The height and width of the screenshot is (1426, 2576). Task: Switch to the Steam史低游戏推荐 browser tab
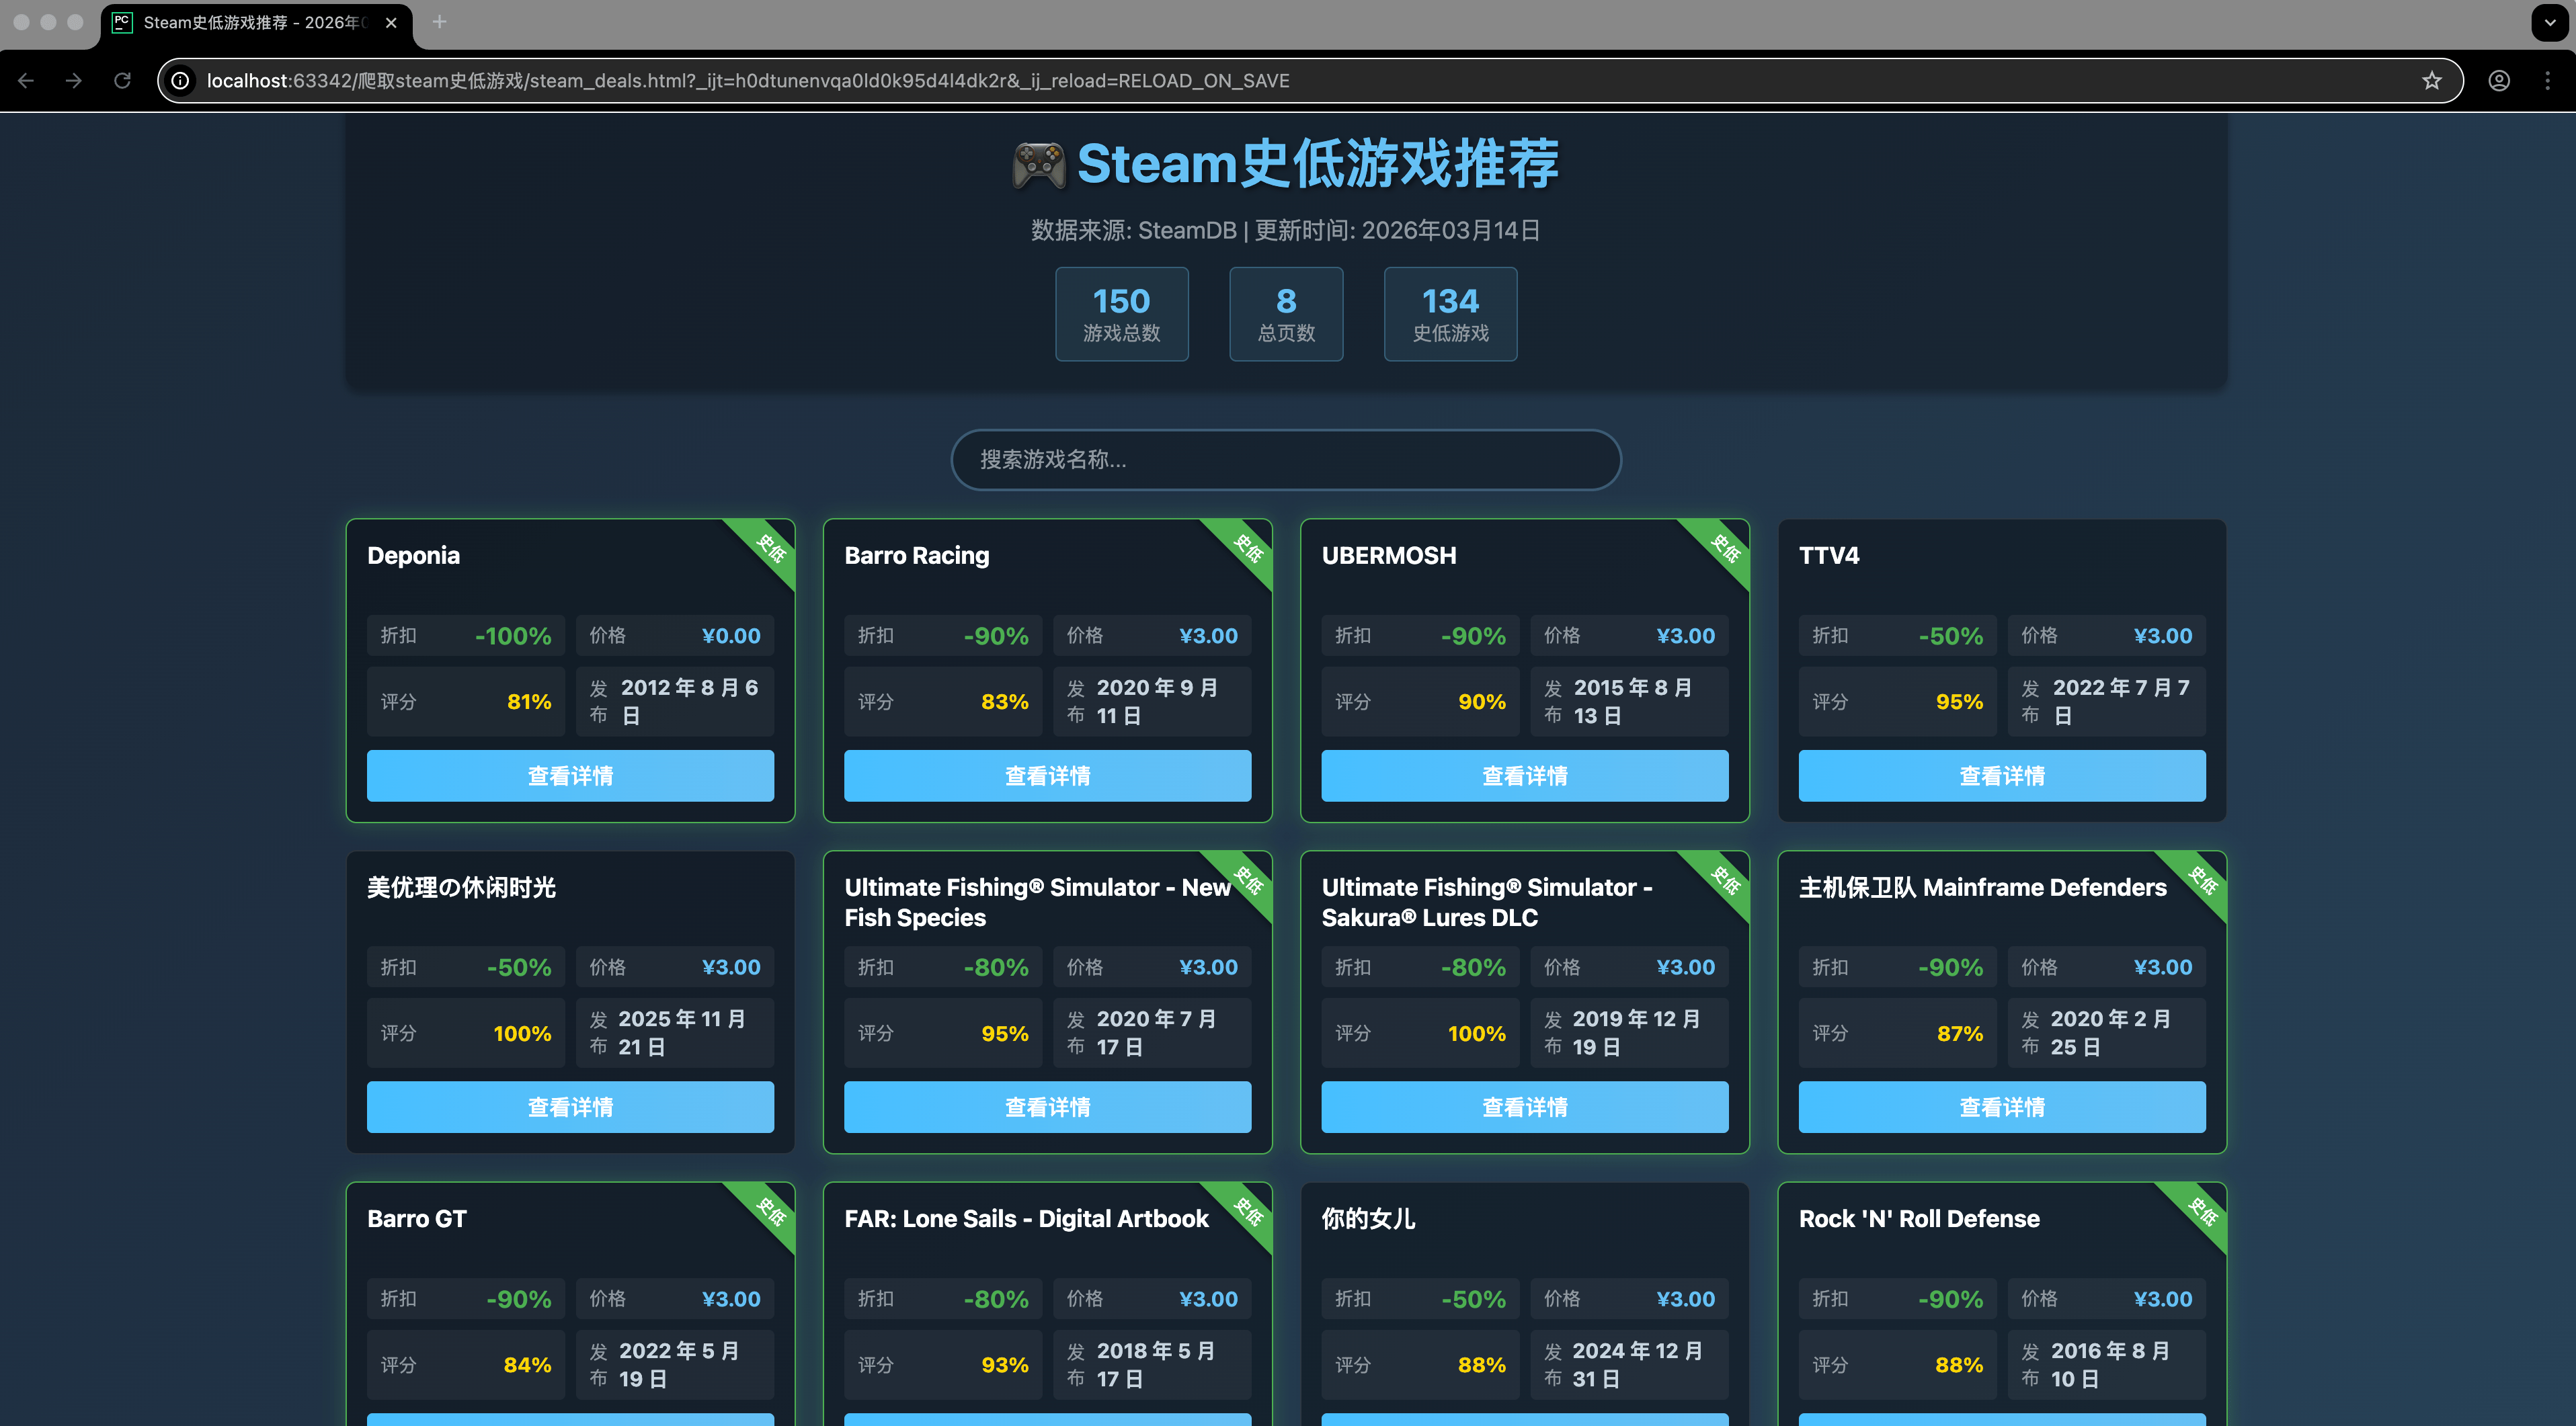click(x=250, y=22)
